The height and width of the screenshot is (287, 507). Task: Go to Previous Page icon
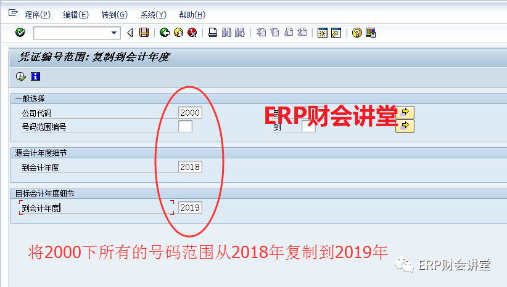click(x=274, y=33)
